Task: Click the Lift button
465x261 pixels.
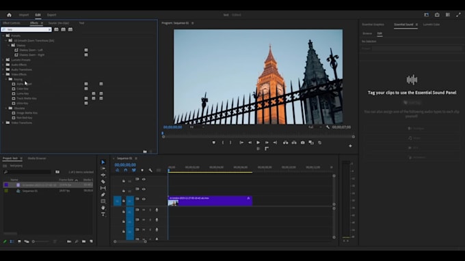Action: tap(286, 142)
